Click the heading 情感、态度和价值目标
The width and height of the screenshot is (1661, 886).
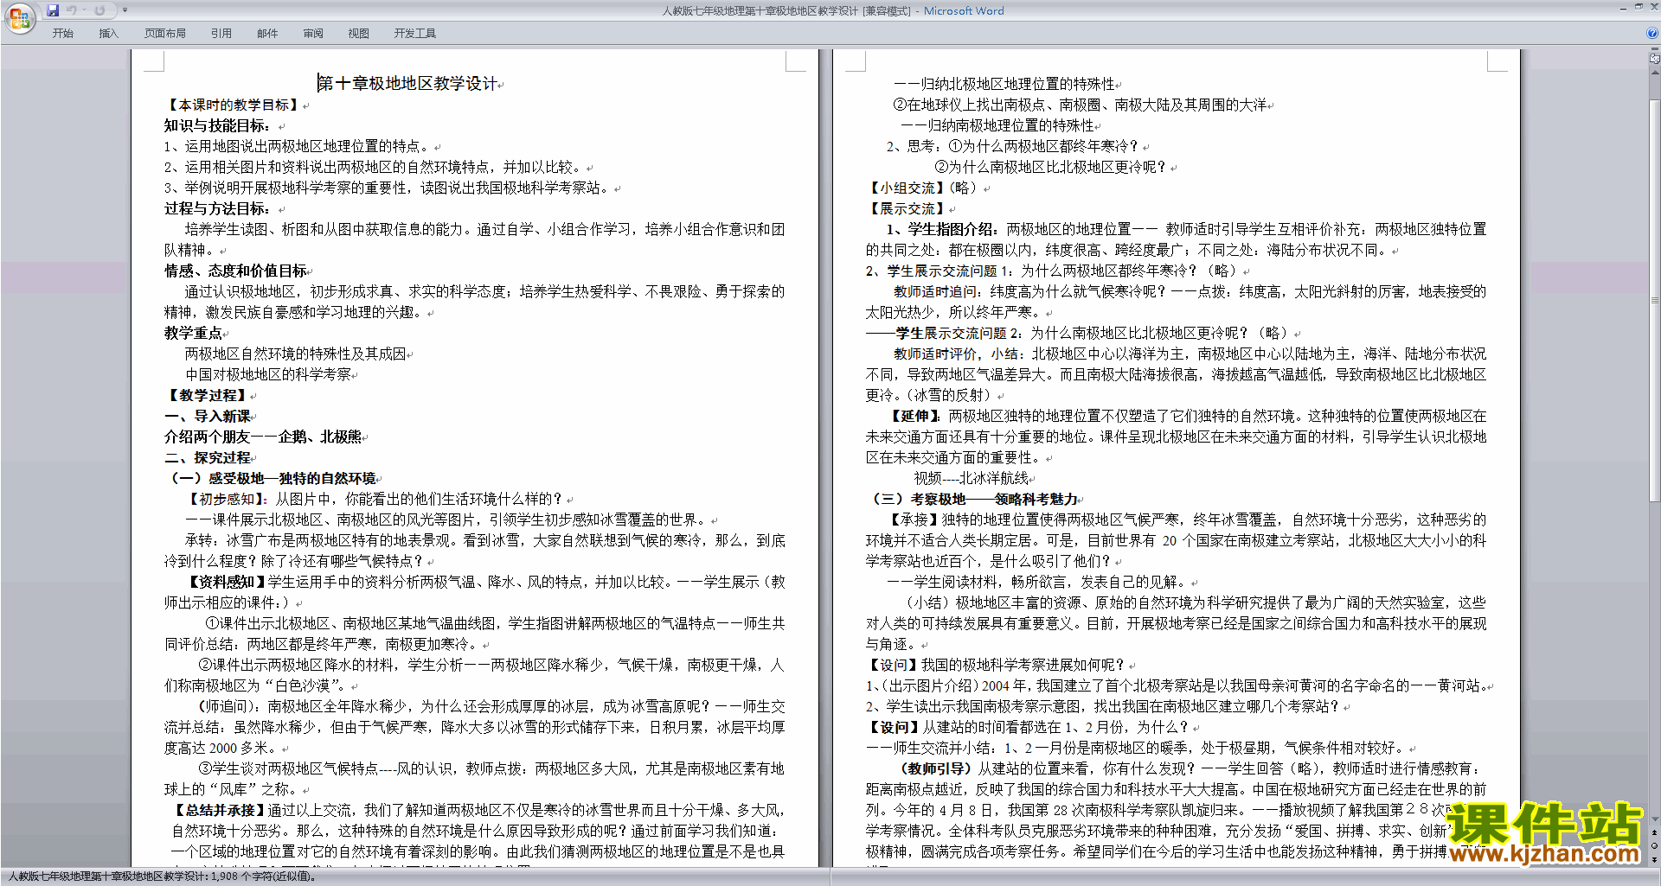[x=236, y=271]
